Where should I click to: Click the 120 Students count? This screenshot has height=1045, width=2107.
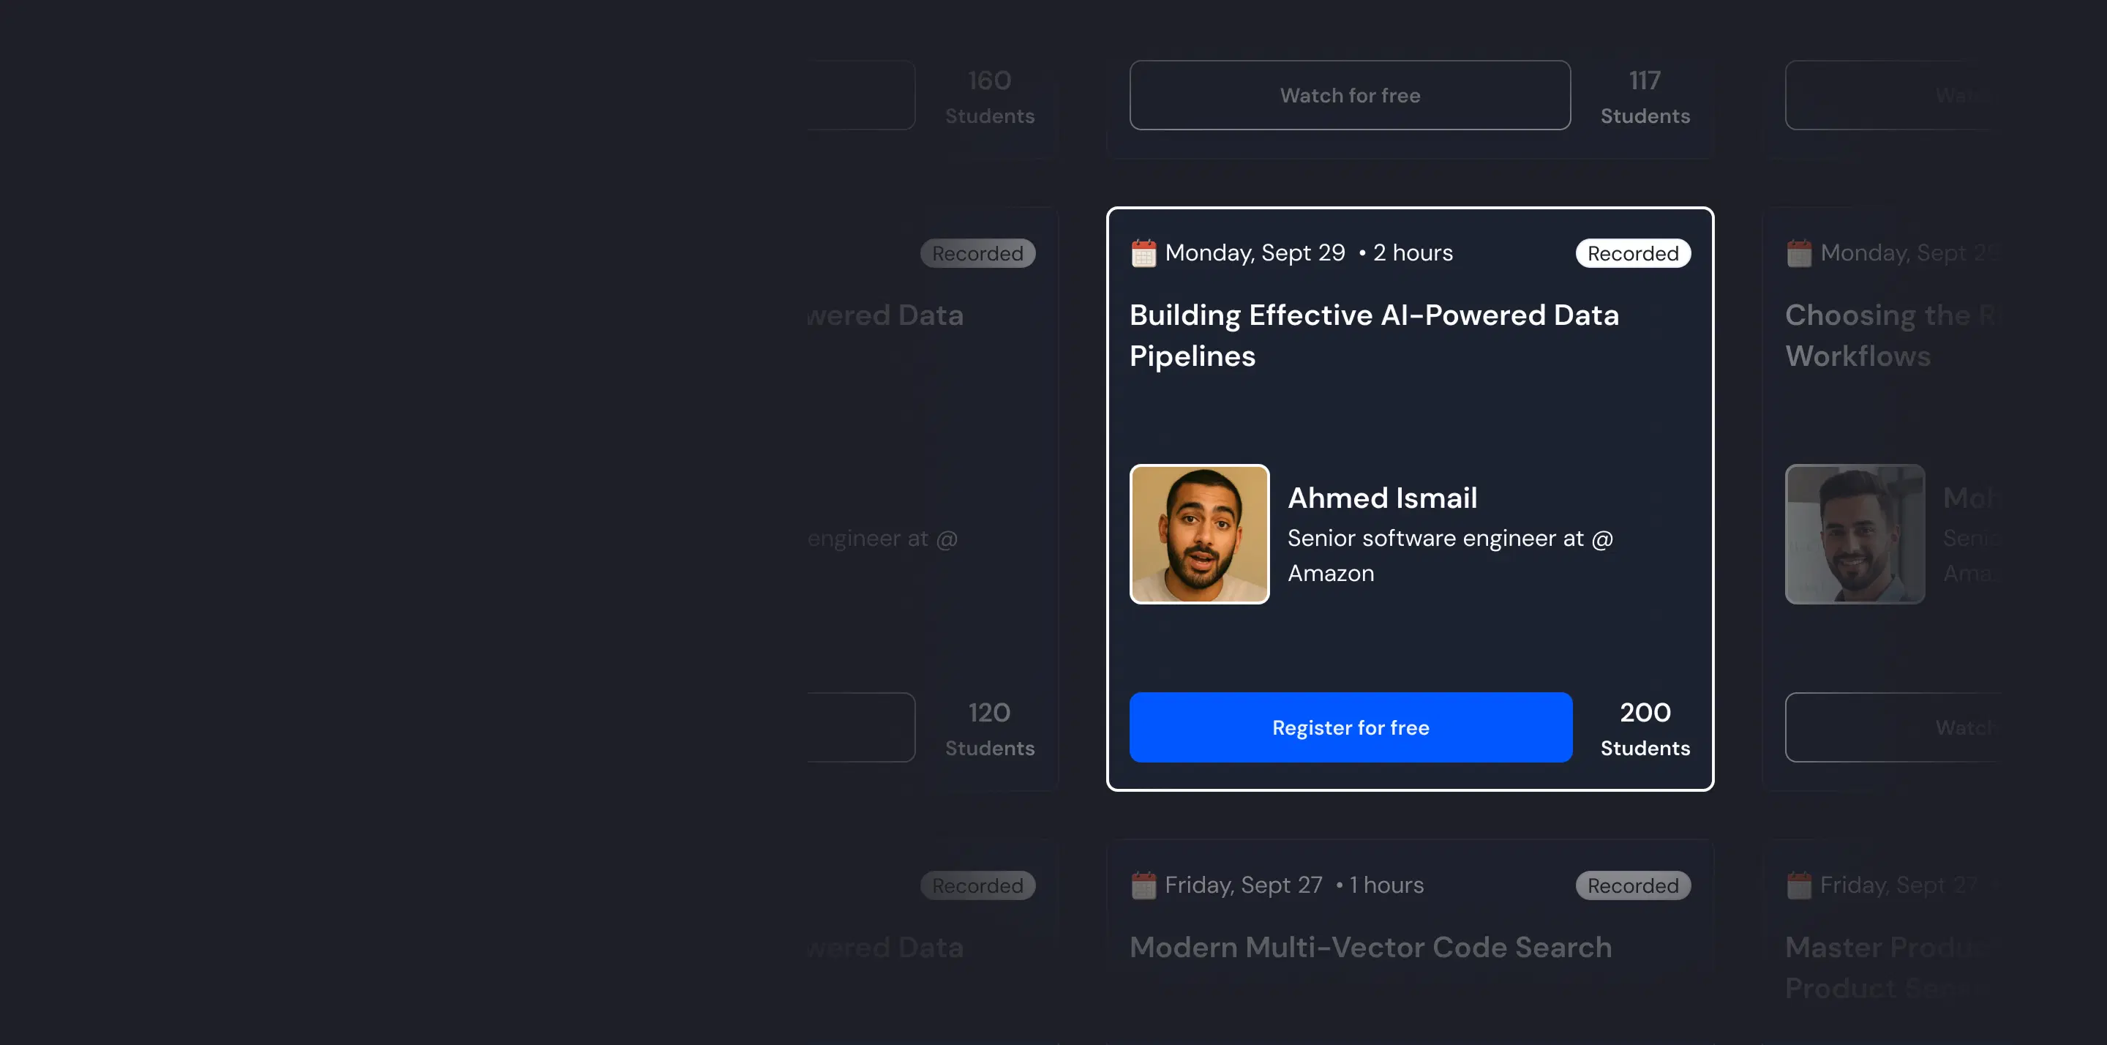990,728
